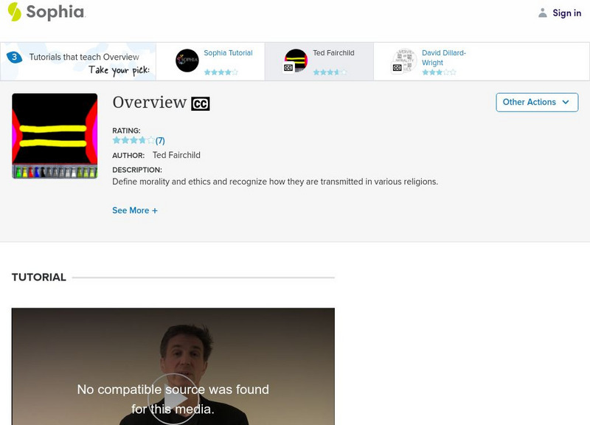Open the Sophia Tutorial tab link
This screenshot has height=425, width=590.
coord(228,53)
